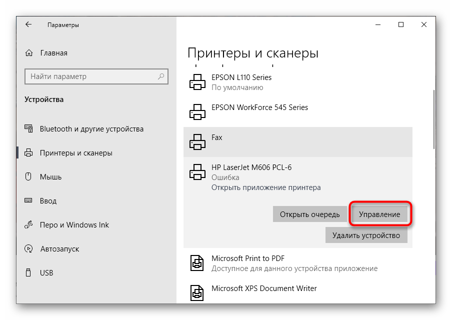This screenshot has height=320, width=452.
Task: Click the Управление button
Action: [379, 214]
